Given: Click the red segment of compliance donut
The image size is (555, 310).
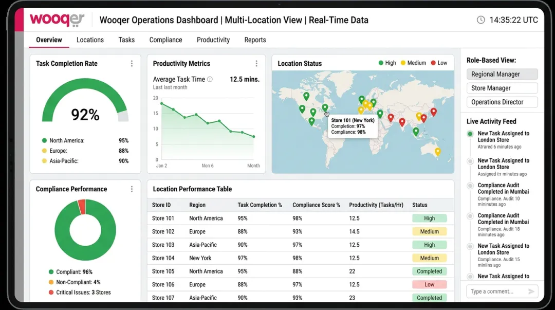Looking at the screenshot, I should tap(82, 207).
